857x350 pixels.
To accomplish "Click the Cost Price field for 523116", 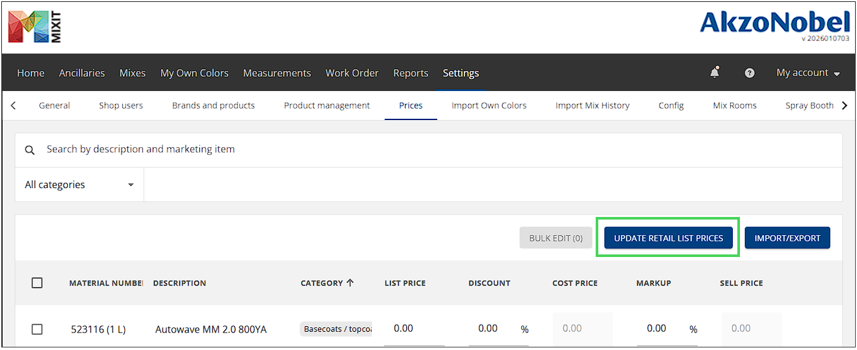I will click(x=583, y=329).
